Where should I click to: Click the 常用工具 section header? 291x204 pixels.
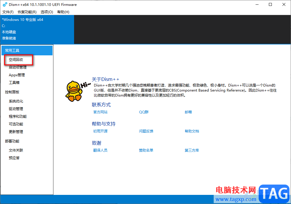click(x=27, y=51)
